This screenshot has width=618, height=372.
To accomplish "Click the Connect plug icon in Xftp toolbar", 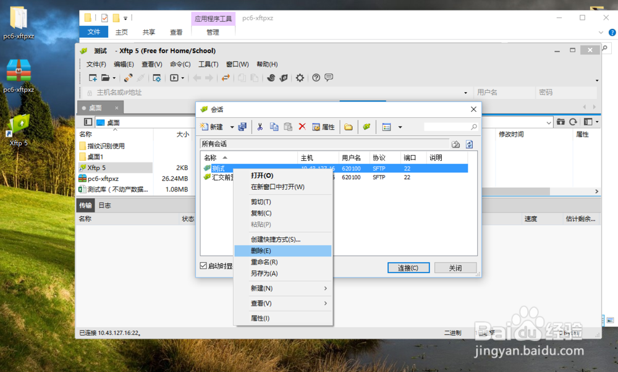I will (128, 78).
